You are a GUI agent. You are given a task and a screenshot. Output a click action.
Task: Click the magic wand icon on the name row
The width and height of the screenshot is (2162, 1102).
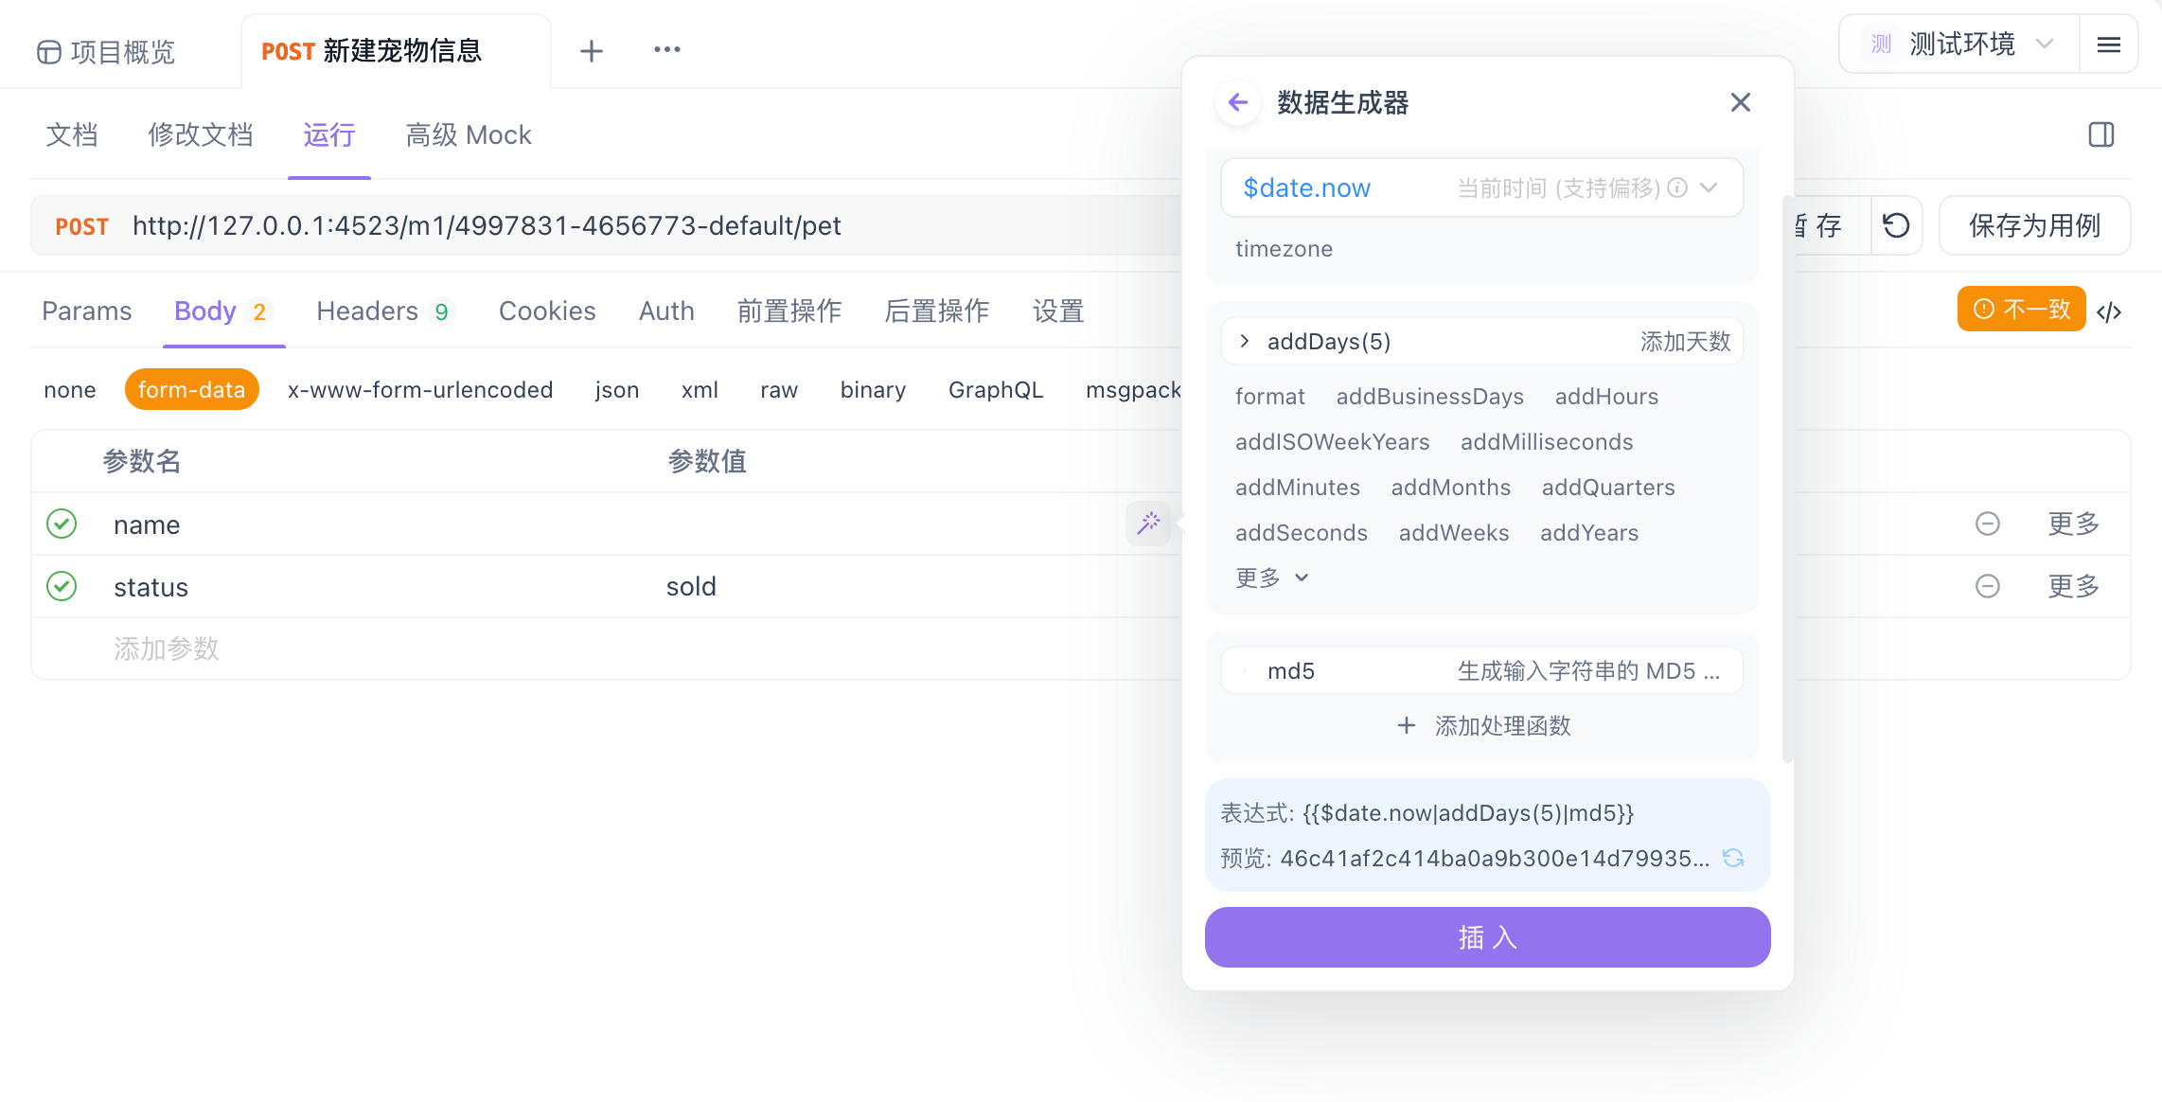point(1148,524)
